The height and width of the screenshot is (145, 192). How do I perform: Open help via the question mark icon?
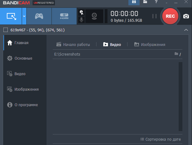point(156,2)
